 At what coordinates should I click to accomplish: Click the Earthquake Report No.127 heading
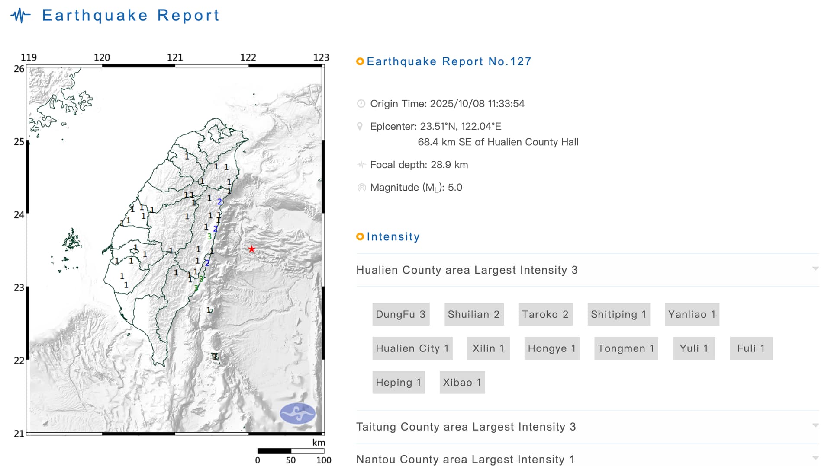(x=449, y=61)
